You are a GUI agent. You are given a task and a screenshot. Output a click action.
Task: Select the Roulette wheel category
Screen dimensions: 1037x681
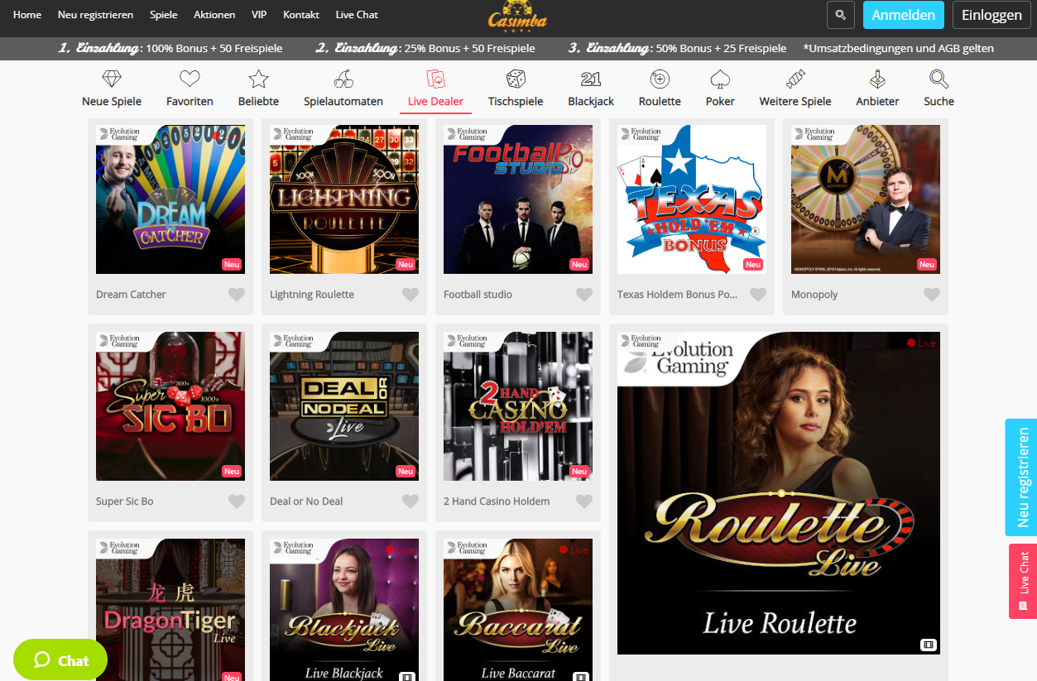[x=660, y=89]
